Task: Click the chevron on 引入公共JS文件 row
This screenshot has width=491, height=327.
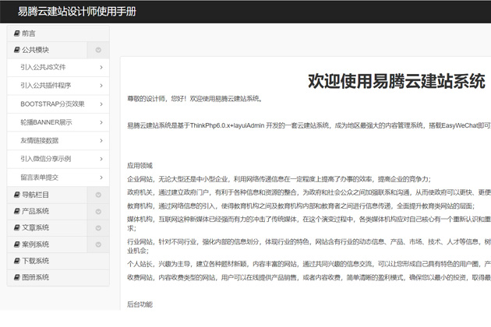Action: point(101,67)
